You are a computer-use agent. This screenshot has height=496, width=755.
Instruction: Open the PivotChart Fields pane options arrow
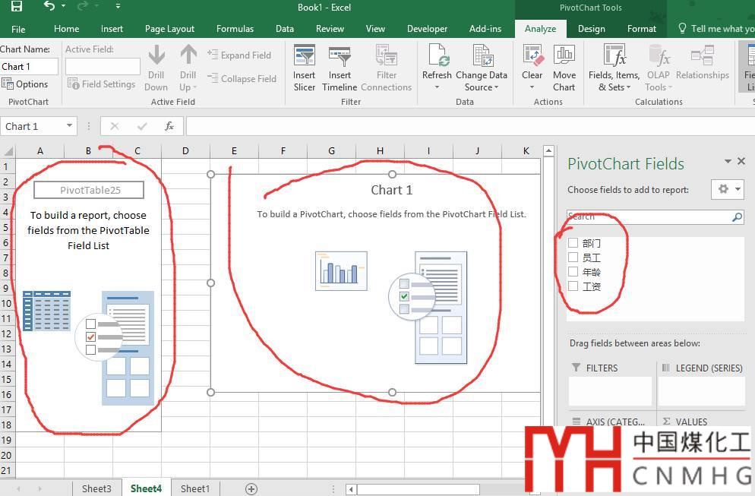pos(728,162)
